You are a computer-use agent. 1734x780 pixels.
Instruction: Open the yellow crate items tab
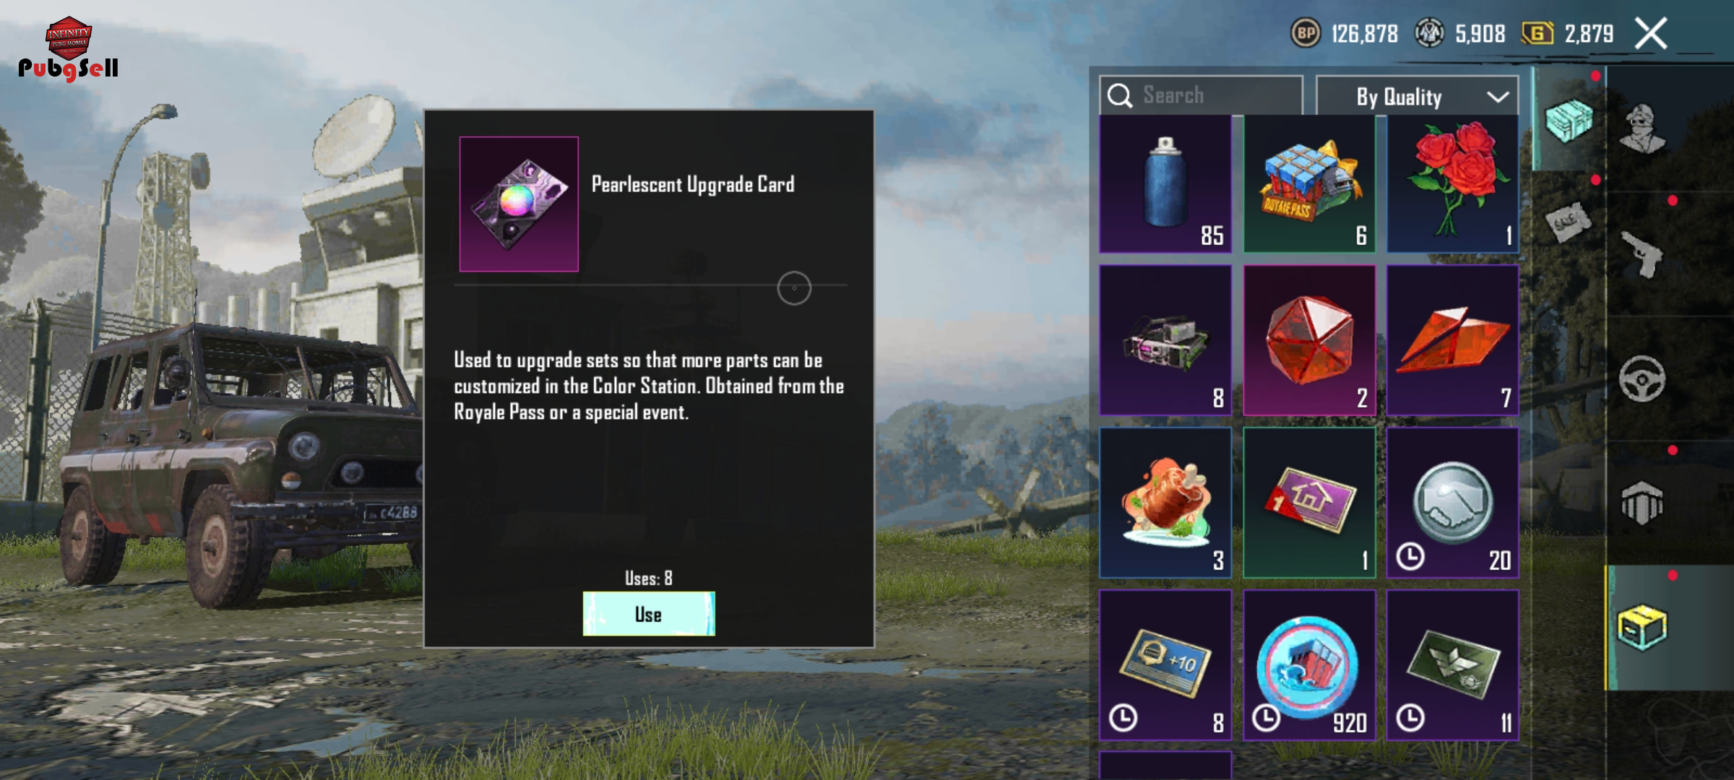tap(1642, 627)
